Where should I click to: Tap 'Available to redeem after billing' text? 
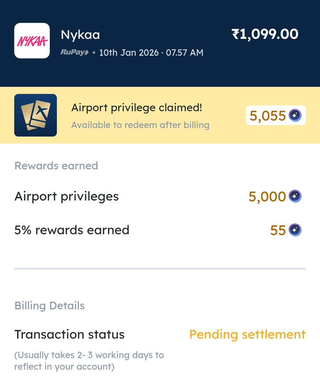[140, 125]
